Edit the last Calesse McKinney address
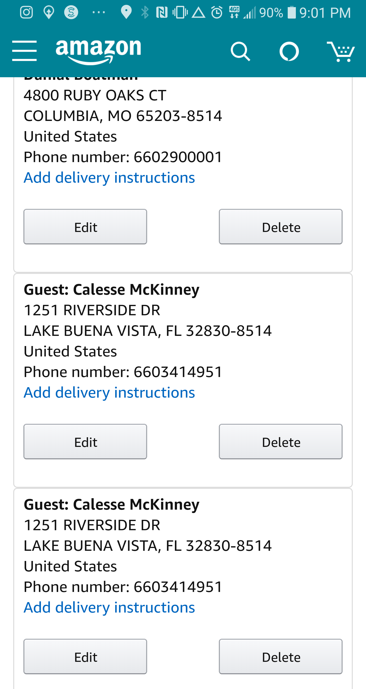The image size is (366, 689). 85,657
